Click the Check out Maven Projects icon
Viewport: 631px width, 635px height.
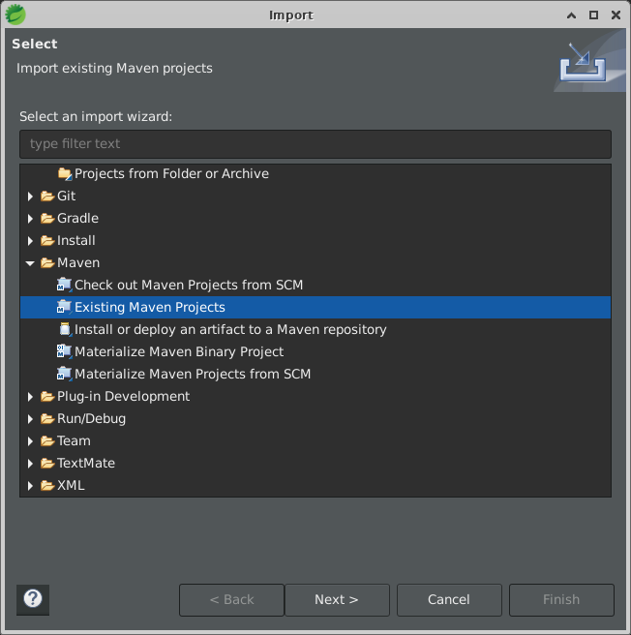pyautogui.click(x=65, y=285)
